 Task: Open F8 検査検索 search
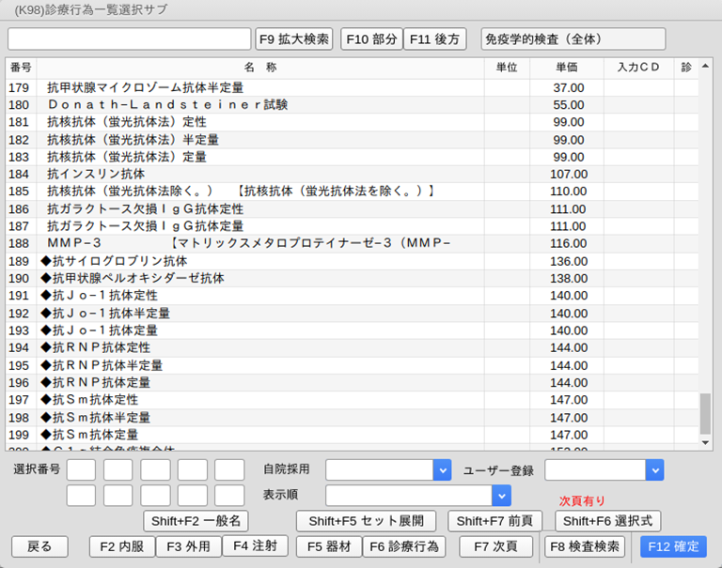[585, 546]
